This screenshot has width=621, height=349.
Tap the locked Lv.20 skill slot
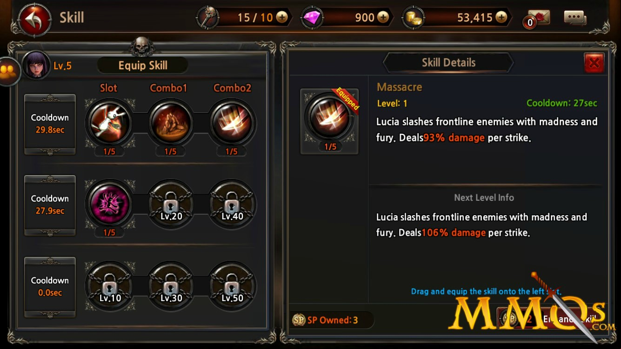[x=171, y=204]
